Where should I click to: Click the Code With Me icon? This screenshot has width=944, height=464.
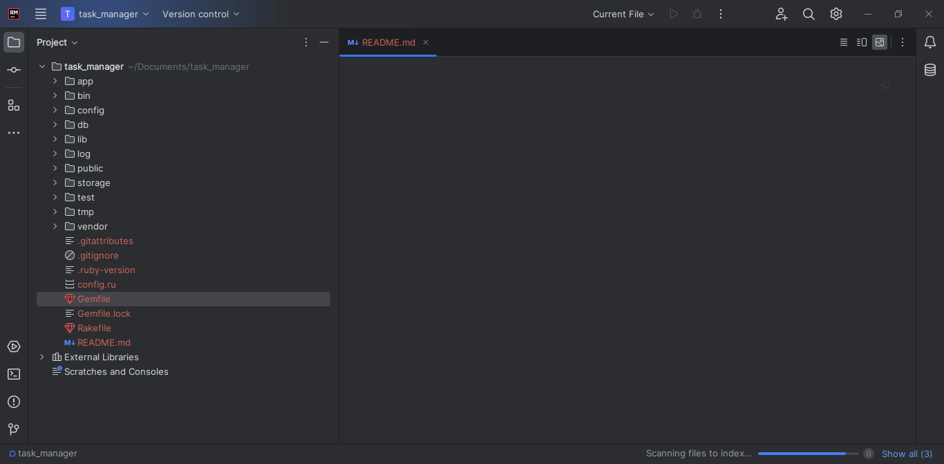[x=782, y=14]
